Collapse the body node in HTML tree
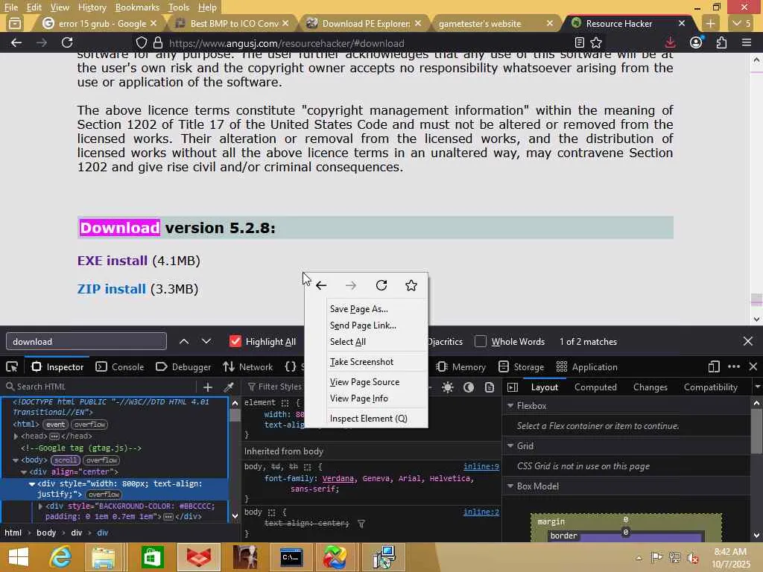Screen dimensions: 763x572 pyautogui.click(x=16, y=460)
